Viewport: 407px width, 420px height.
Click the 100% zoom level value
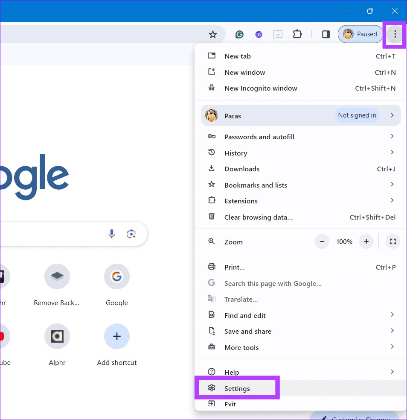[x=344, y=241]
